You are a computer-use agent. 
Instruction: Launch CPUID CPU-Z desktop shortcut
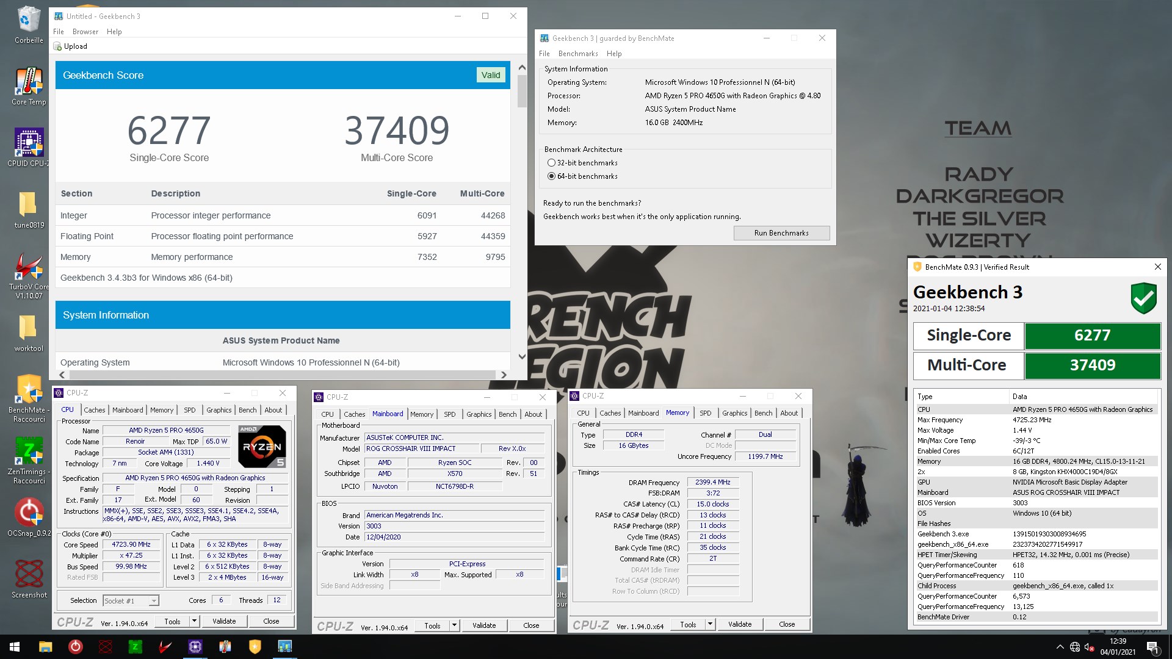coord(29,147)
